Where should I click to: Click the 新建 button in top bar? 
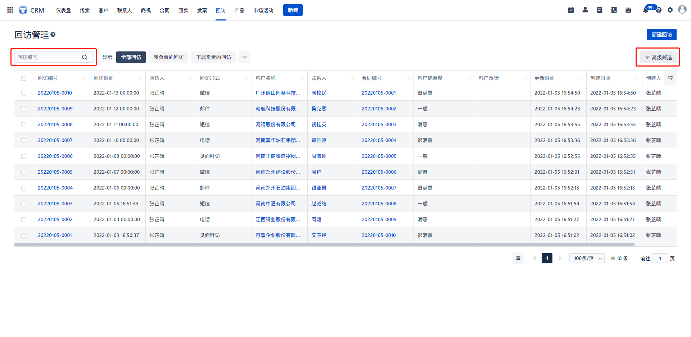point(293,10)
